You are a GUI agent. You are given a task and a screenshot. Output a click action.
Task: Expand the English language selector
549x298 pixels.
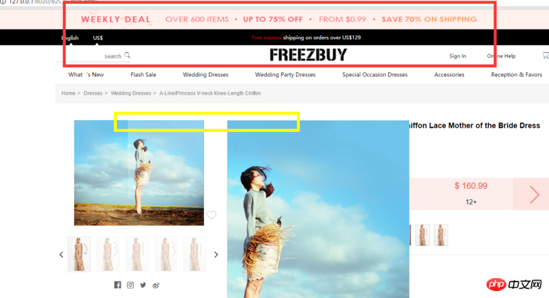[70, 38]
